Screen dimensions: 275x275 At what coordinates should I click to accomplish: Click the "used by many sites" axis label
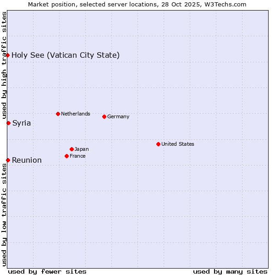pos(230,271)
